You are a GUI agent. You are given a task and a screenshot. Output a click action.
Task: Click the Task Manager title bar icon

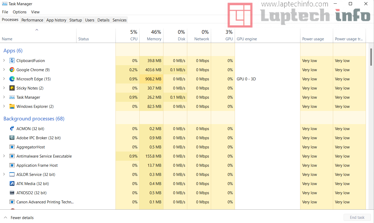coord(5,4)
